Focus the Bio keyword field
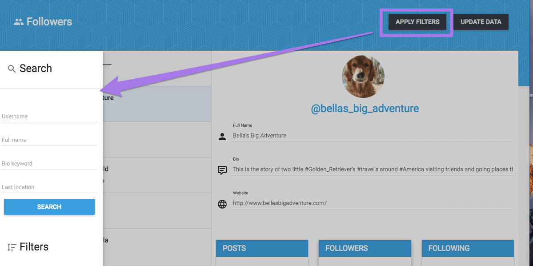 [x=49, y=164]
